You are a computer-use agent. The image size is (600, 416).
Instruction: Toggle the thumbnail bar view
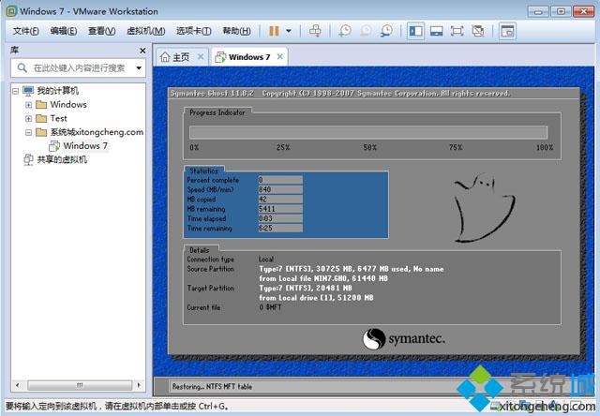pos(436,31)
